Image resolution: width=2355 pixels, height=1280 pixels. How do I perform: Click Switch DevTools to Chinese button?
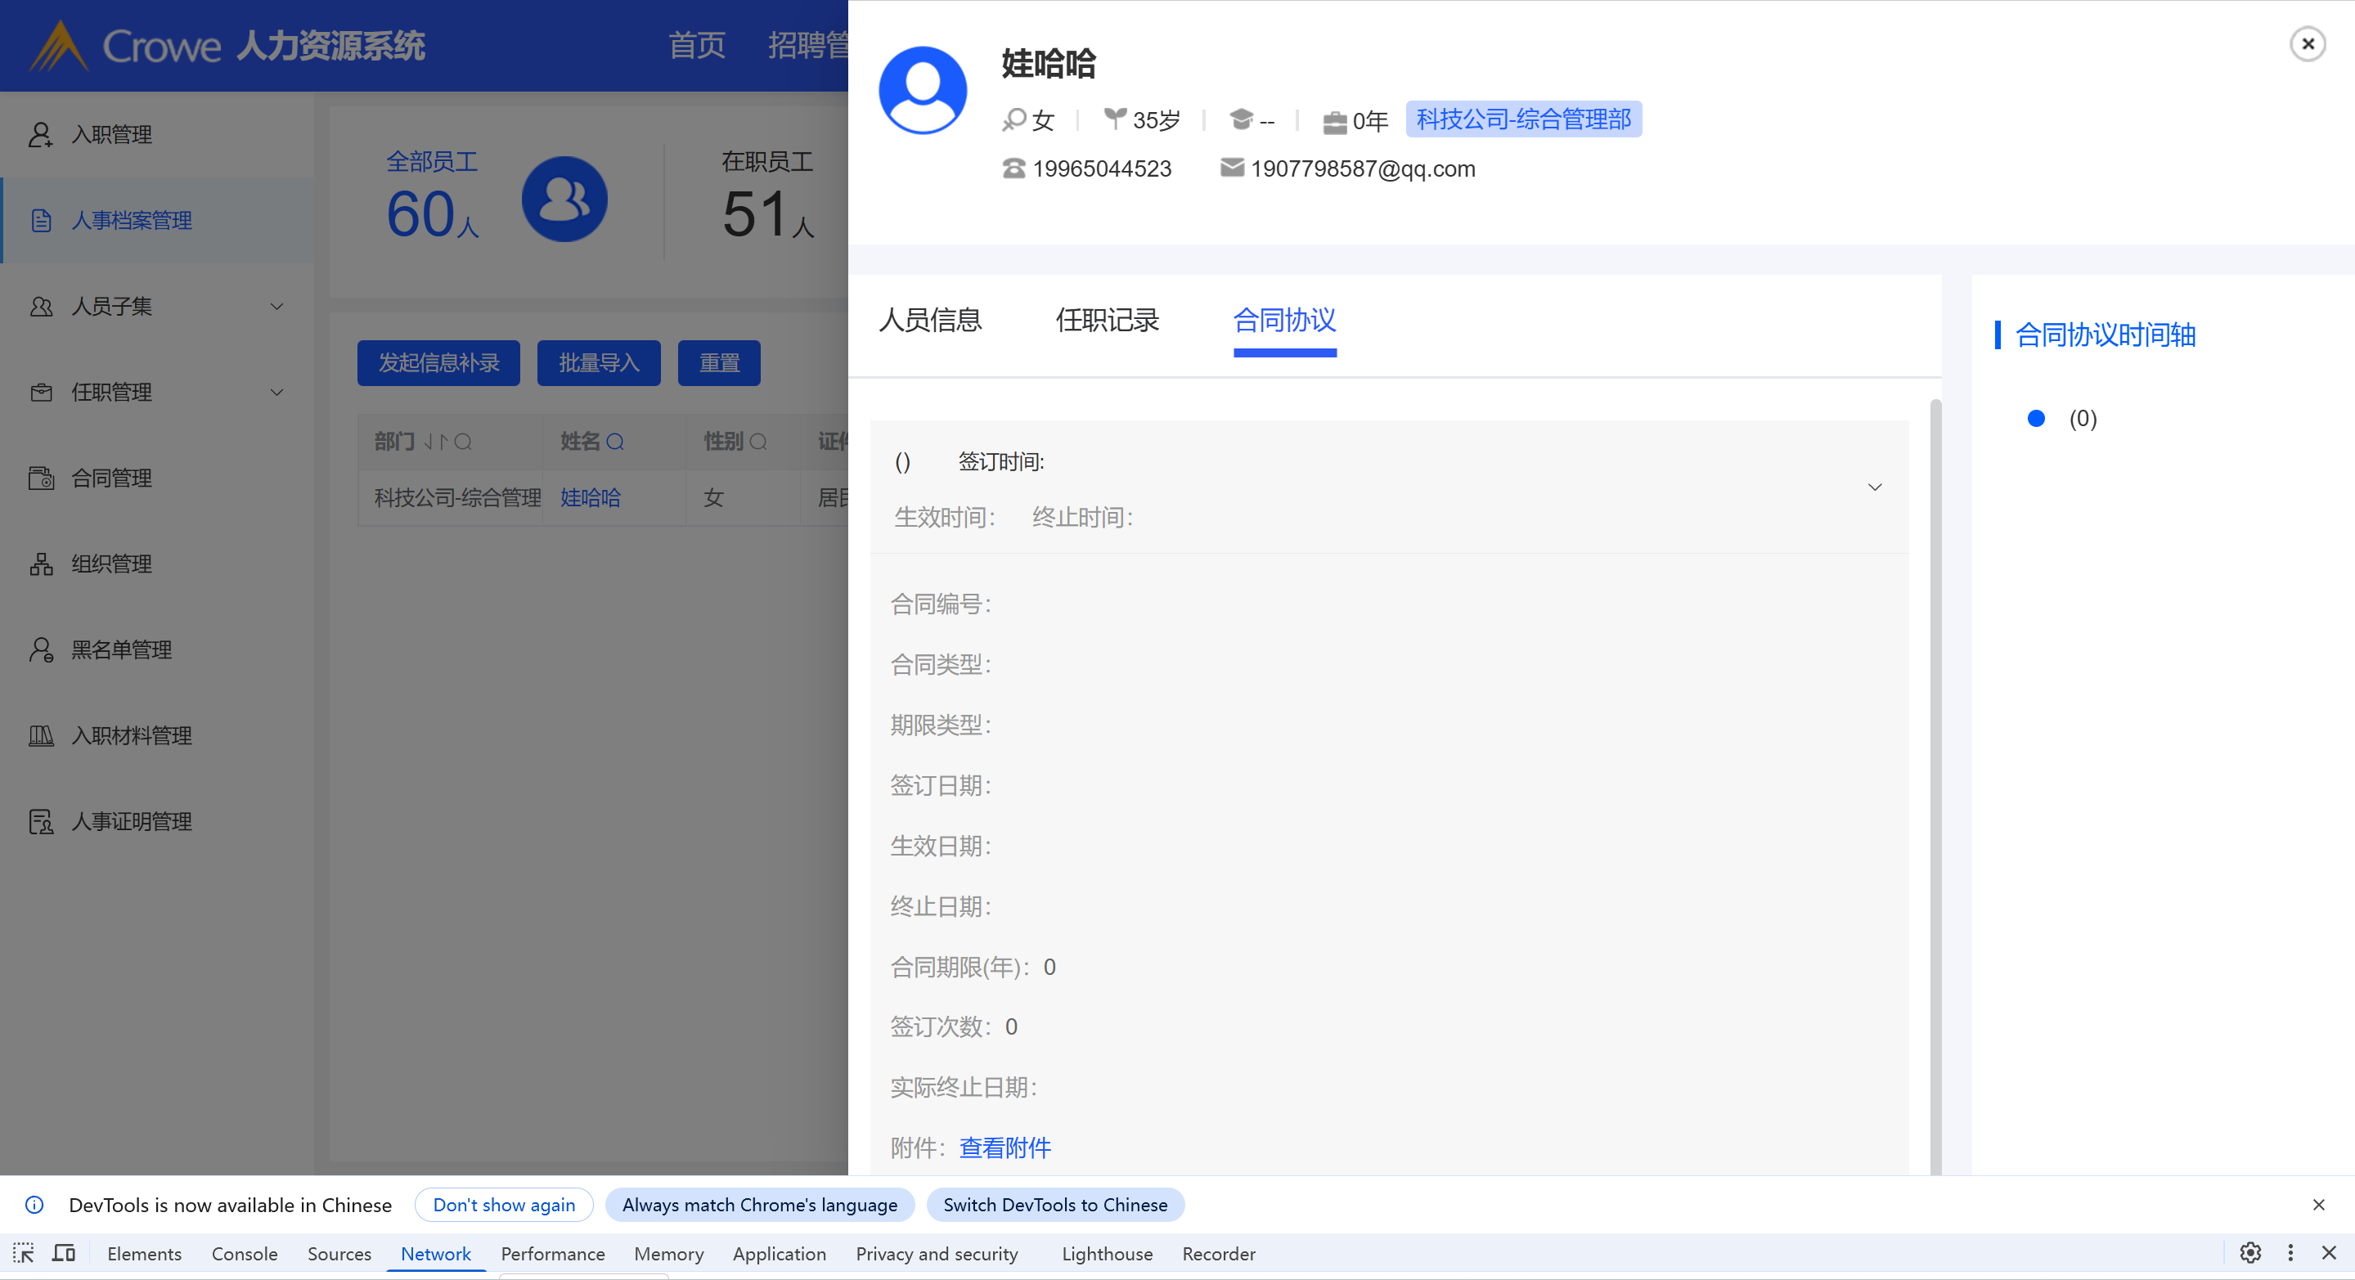(x=1054, y=1205)
